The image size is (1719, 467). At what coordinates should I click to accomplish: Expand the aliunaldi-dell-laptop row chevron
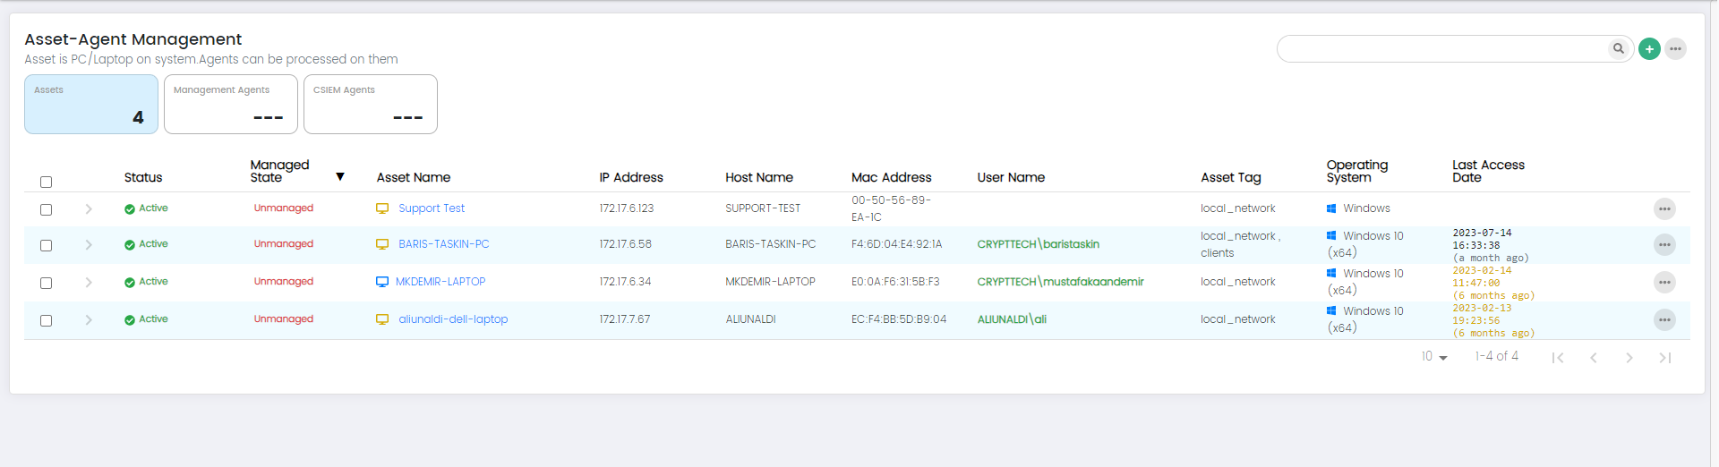(x=89, y=320)
